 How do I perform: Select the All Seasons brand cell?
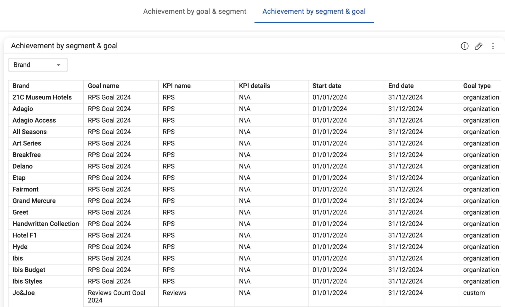click(46, 132)
